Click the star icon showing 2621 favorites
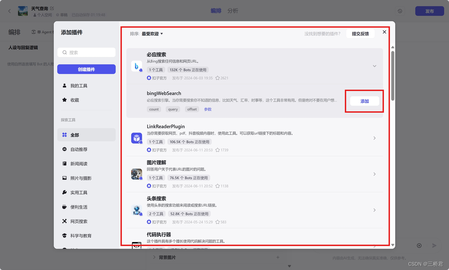 tap(217, 78)
